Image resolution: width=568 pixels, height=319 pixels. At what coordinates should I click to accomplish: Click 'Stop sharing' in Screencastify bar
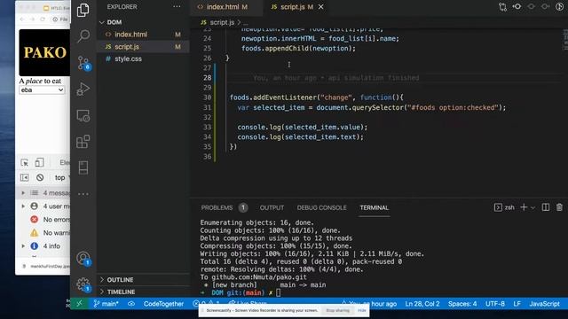point(337,310)
